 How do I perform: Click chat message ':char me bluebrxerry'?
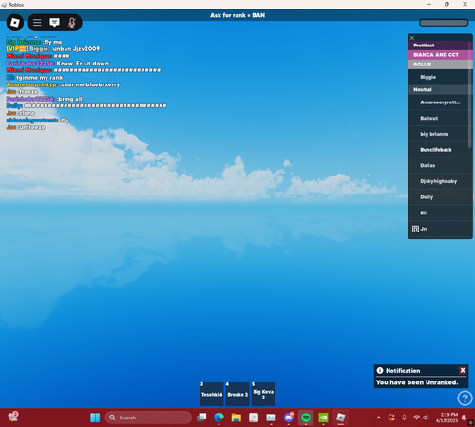(x=90, y=84)
